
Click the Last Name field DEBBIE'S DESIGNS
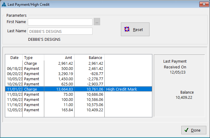[x=60, y=31]
